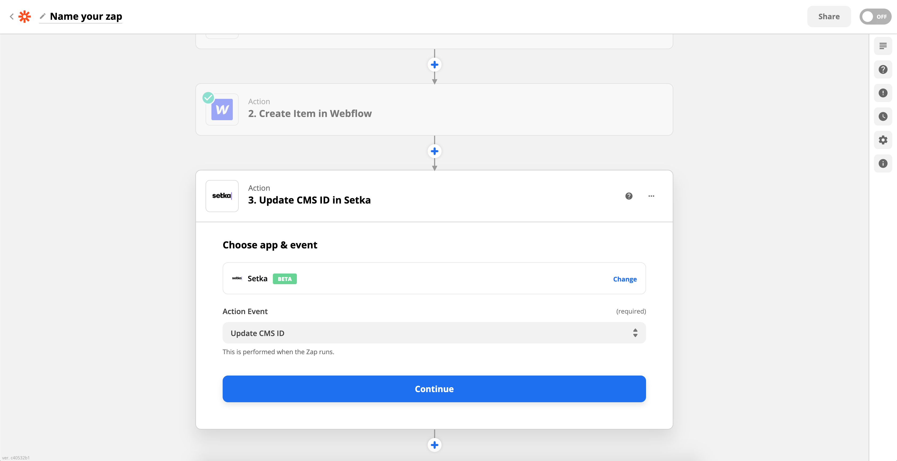Viewport: 897px width, 461px height.
Task: Click the back chevron near the logo
Action: coord(11,16)
